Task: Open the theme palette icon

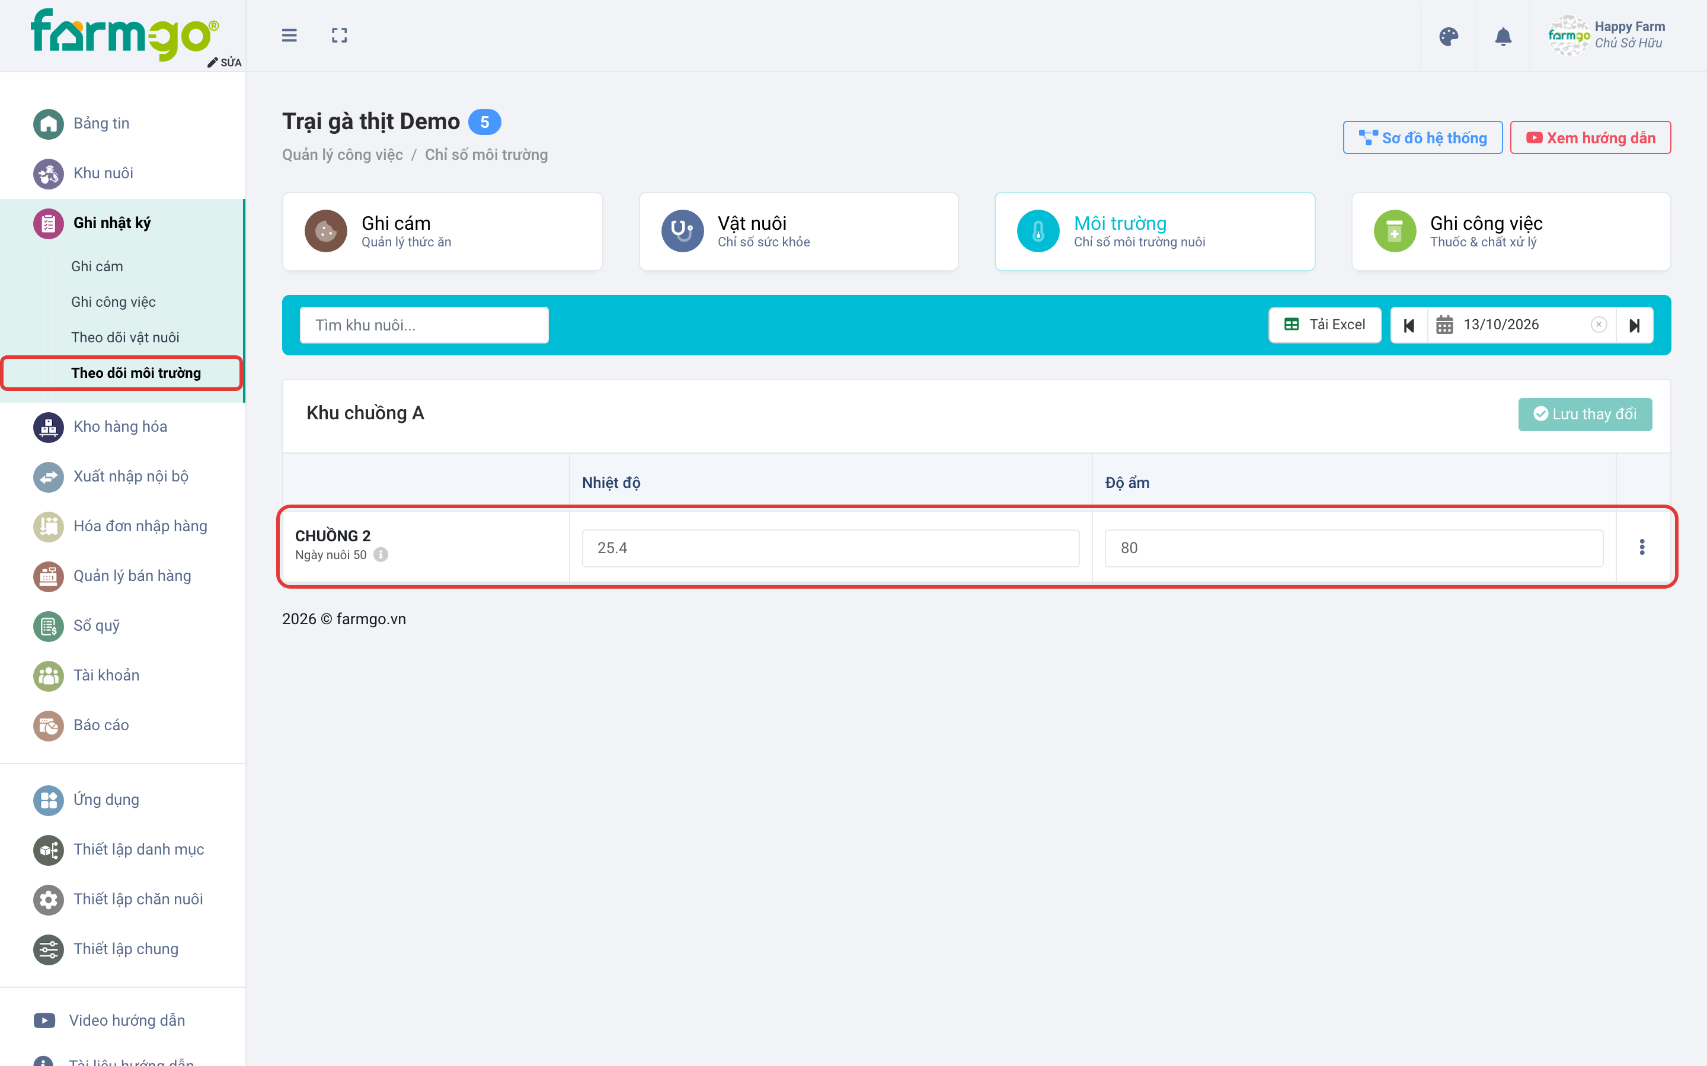Action: [x=1448, y=36]
